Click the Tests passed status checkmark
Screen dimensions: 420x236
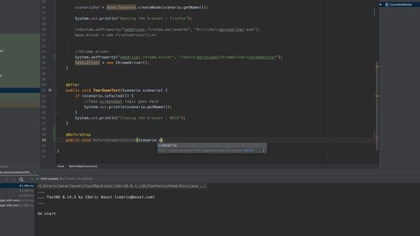[x=37, y=178]
